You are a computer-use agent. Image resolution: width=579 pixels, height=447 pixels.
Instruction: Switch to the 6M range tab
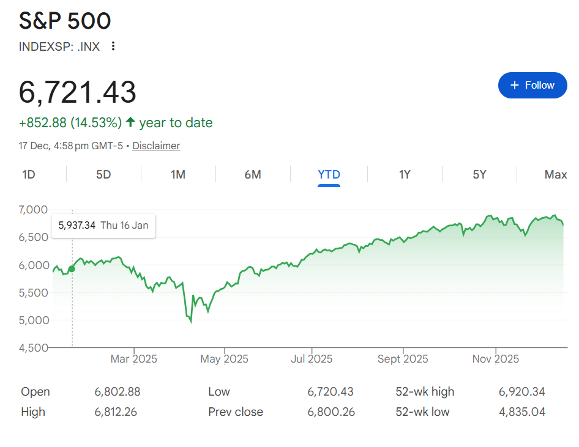[253, 175]
